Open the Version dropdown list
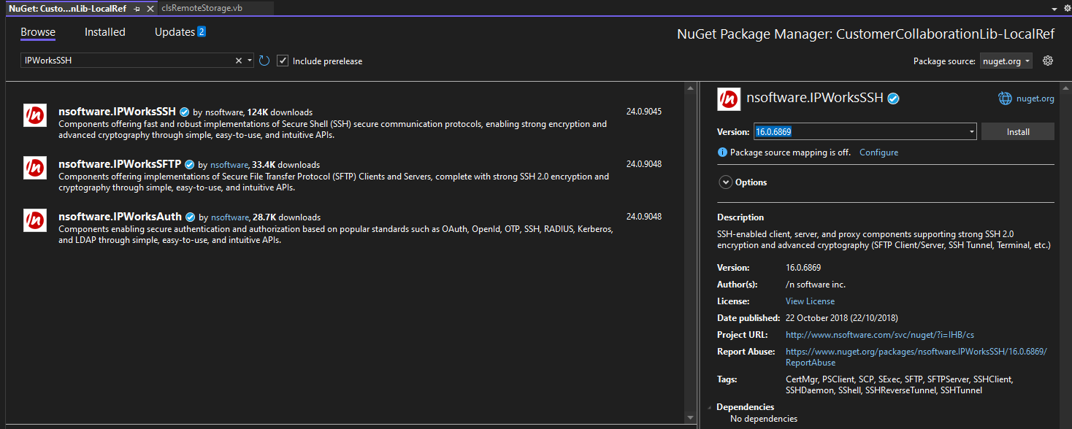 [x=971, y=132]
